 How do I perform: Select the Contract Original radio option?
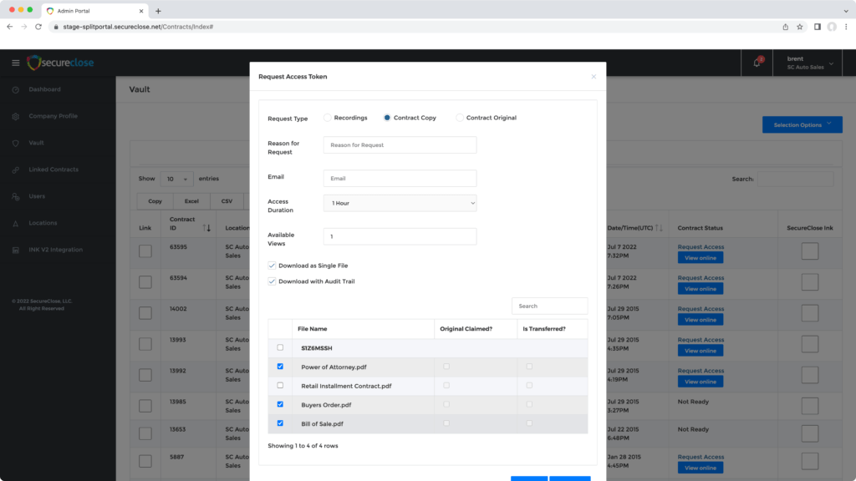(460, 118)
